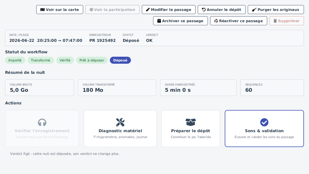Image resolution: width=309 pixels, height=174 pixels.
Task: Click the Vérifier l'enregistrement title
Action: pyautogui.click(x=42, y=131)
